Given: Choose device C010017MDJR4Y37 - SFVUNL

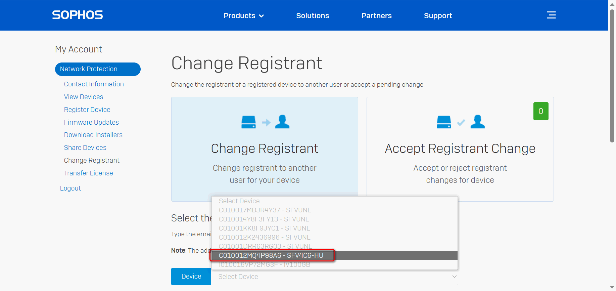Looking at the screenshot, I should [335, 210].
